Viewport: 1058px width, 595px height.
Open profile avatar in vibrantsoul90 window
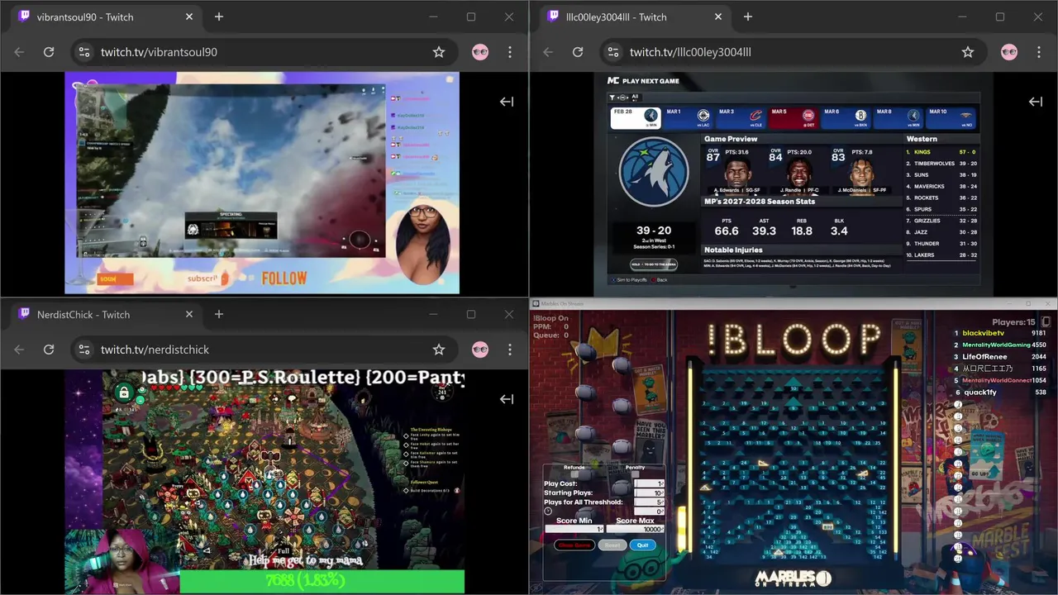click(x=480, y=52)
